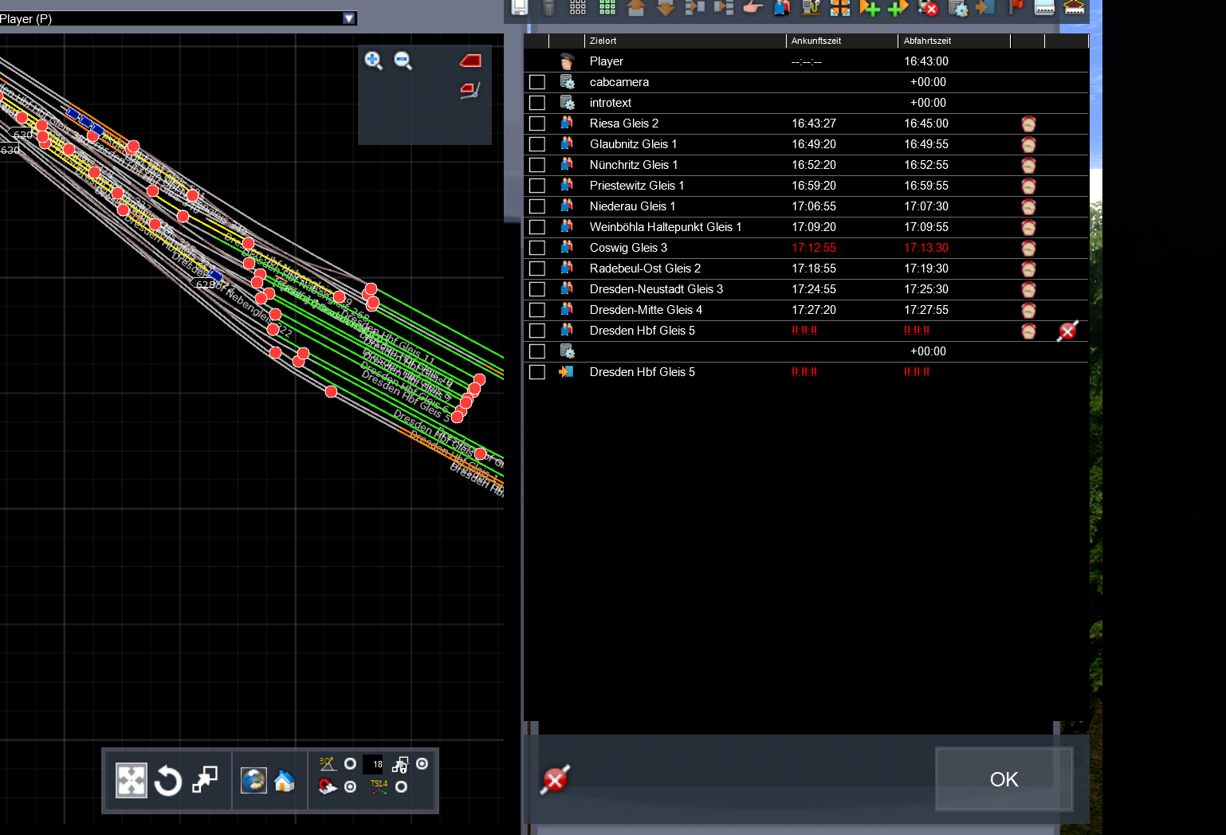This screenshot has width=1226, height=835.
Task: Click the grid size field showing 18
Action: (374, 765)
